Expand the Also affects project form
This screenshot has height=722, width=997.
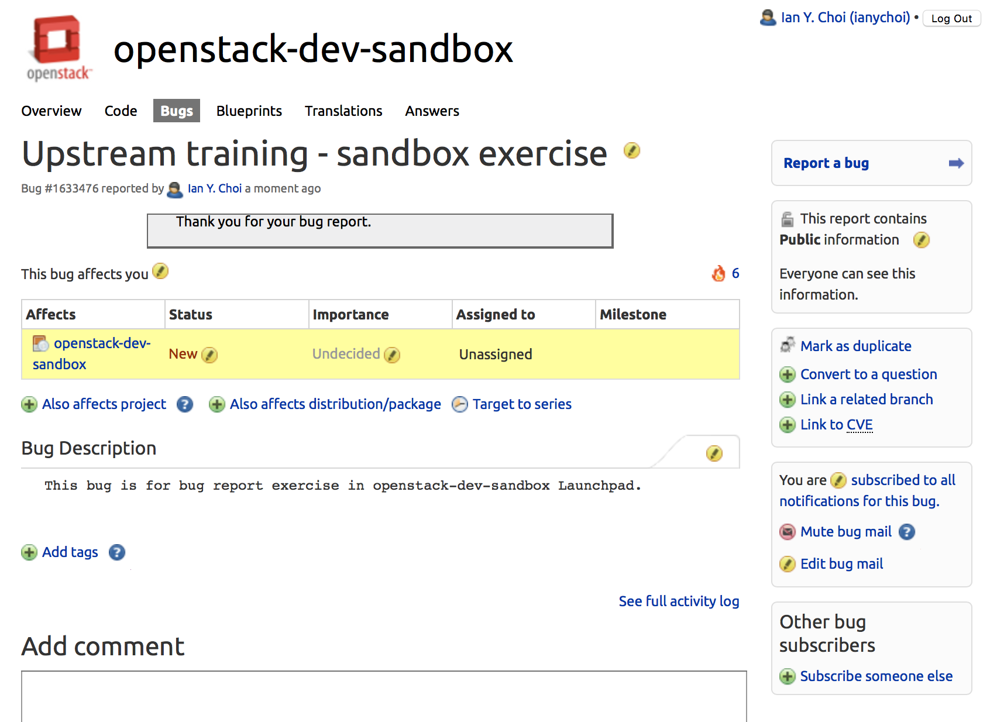click(x=104, y=404)
